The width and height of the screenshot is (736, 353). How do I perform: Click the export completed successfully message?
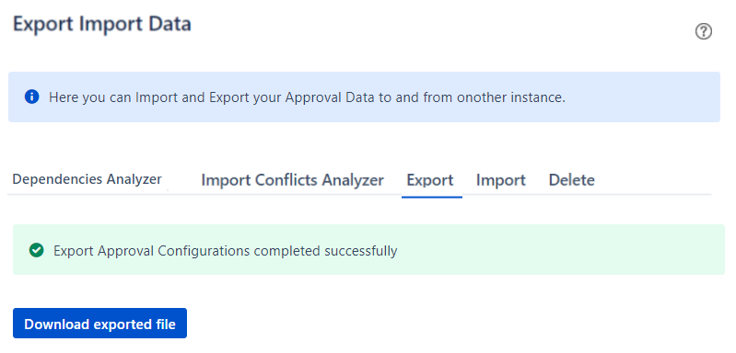click(x=226, y=251)
